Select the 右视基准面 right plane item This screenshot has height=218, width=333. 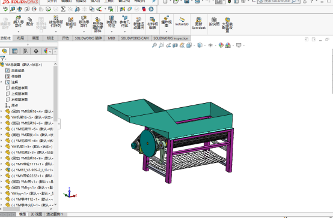point(19,99)
